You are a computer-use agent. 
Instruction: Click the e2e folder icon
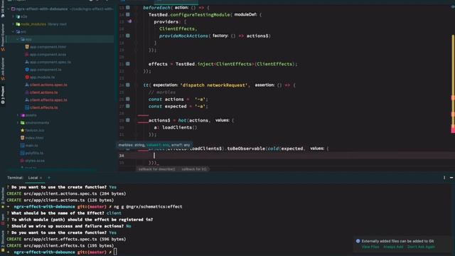click(18, 16)
